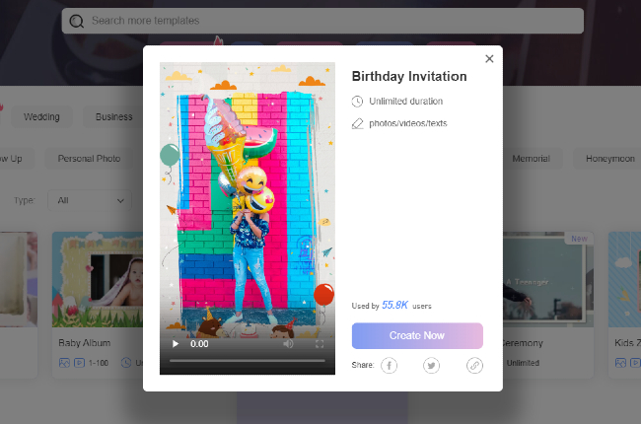Open the preview video in fullscreen
The height and width of the screenshot is (424, 641).
tap(320, 344)
